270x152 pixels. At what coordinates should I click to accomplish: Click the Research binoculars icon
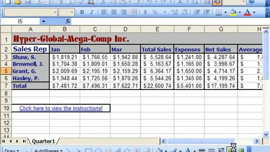[91, 2]
